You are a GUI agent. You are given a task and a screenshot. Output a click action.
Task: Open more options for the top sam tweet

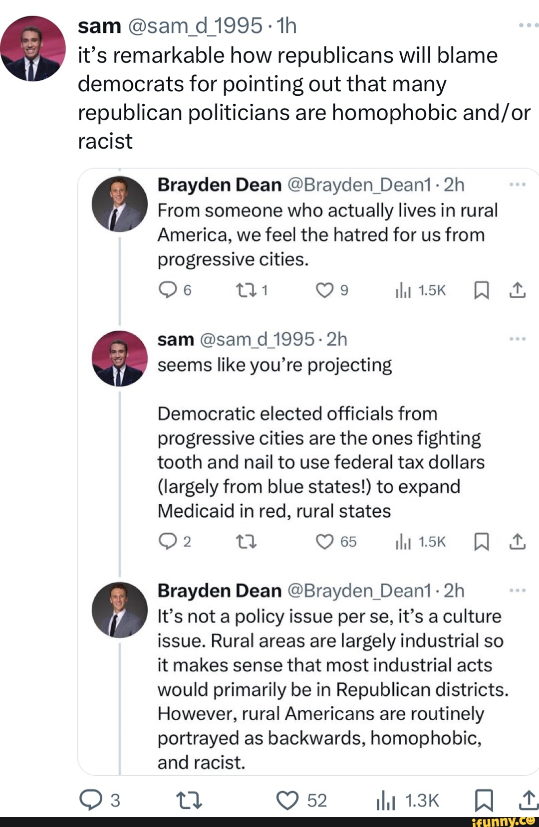point(529,24)
